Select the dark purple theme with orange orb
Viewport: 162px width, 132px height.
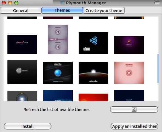point(129,45)
